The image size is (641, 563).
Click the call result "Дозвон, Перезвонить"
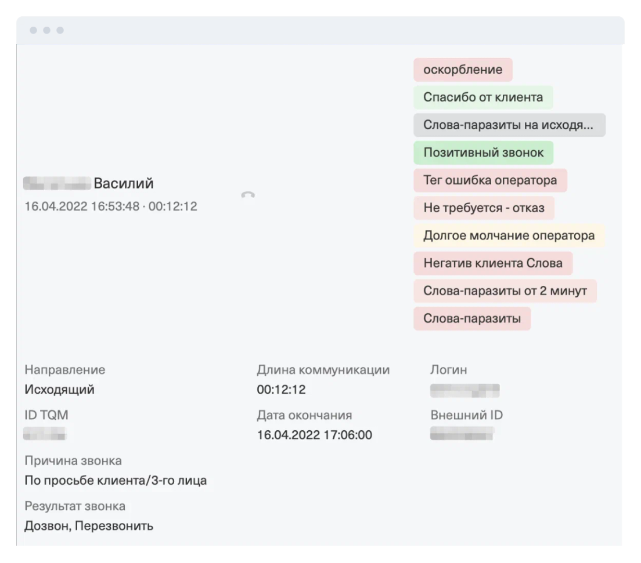point(89,526)
